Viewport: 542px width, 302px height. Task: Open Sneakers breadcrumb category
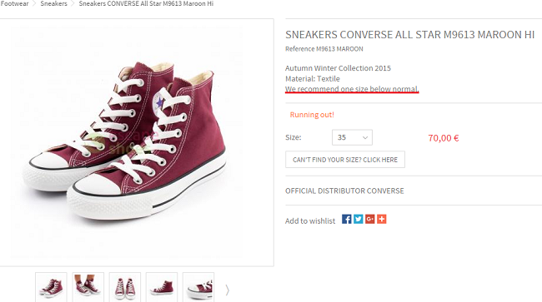click(53, 3)
